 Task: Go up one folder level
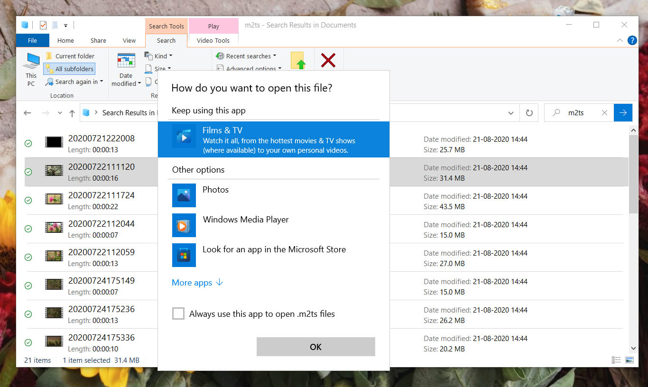pos(72,113)
